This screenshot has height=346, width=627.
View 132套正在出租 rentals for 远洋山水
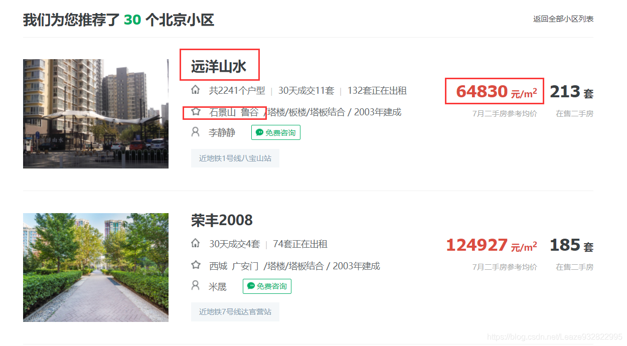click(377, 91)
